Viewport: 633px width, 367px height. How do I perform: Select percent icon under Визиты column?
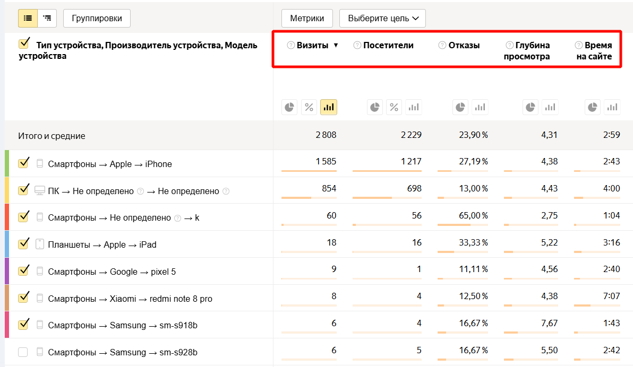pos(309,107)
